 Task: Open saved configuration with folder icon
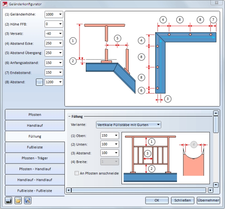(x=18, y=200)
